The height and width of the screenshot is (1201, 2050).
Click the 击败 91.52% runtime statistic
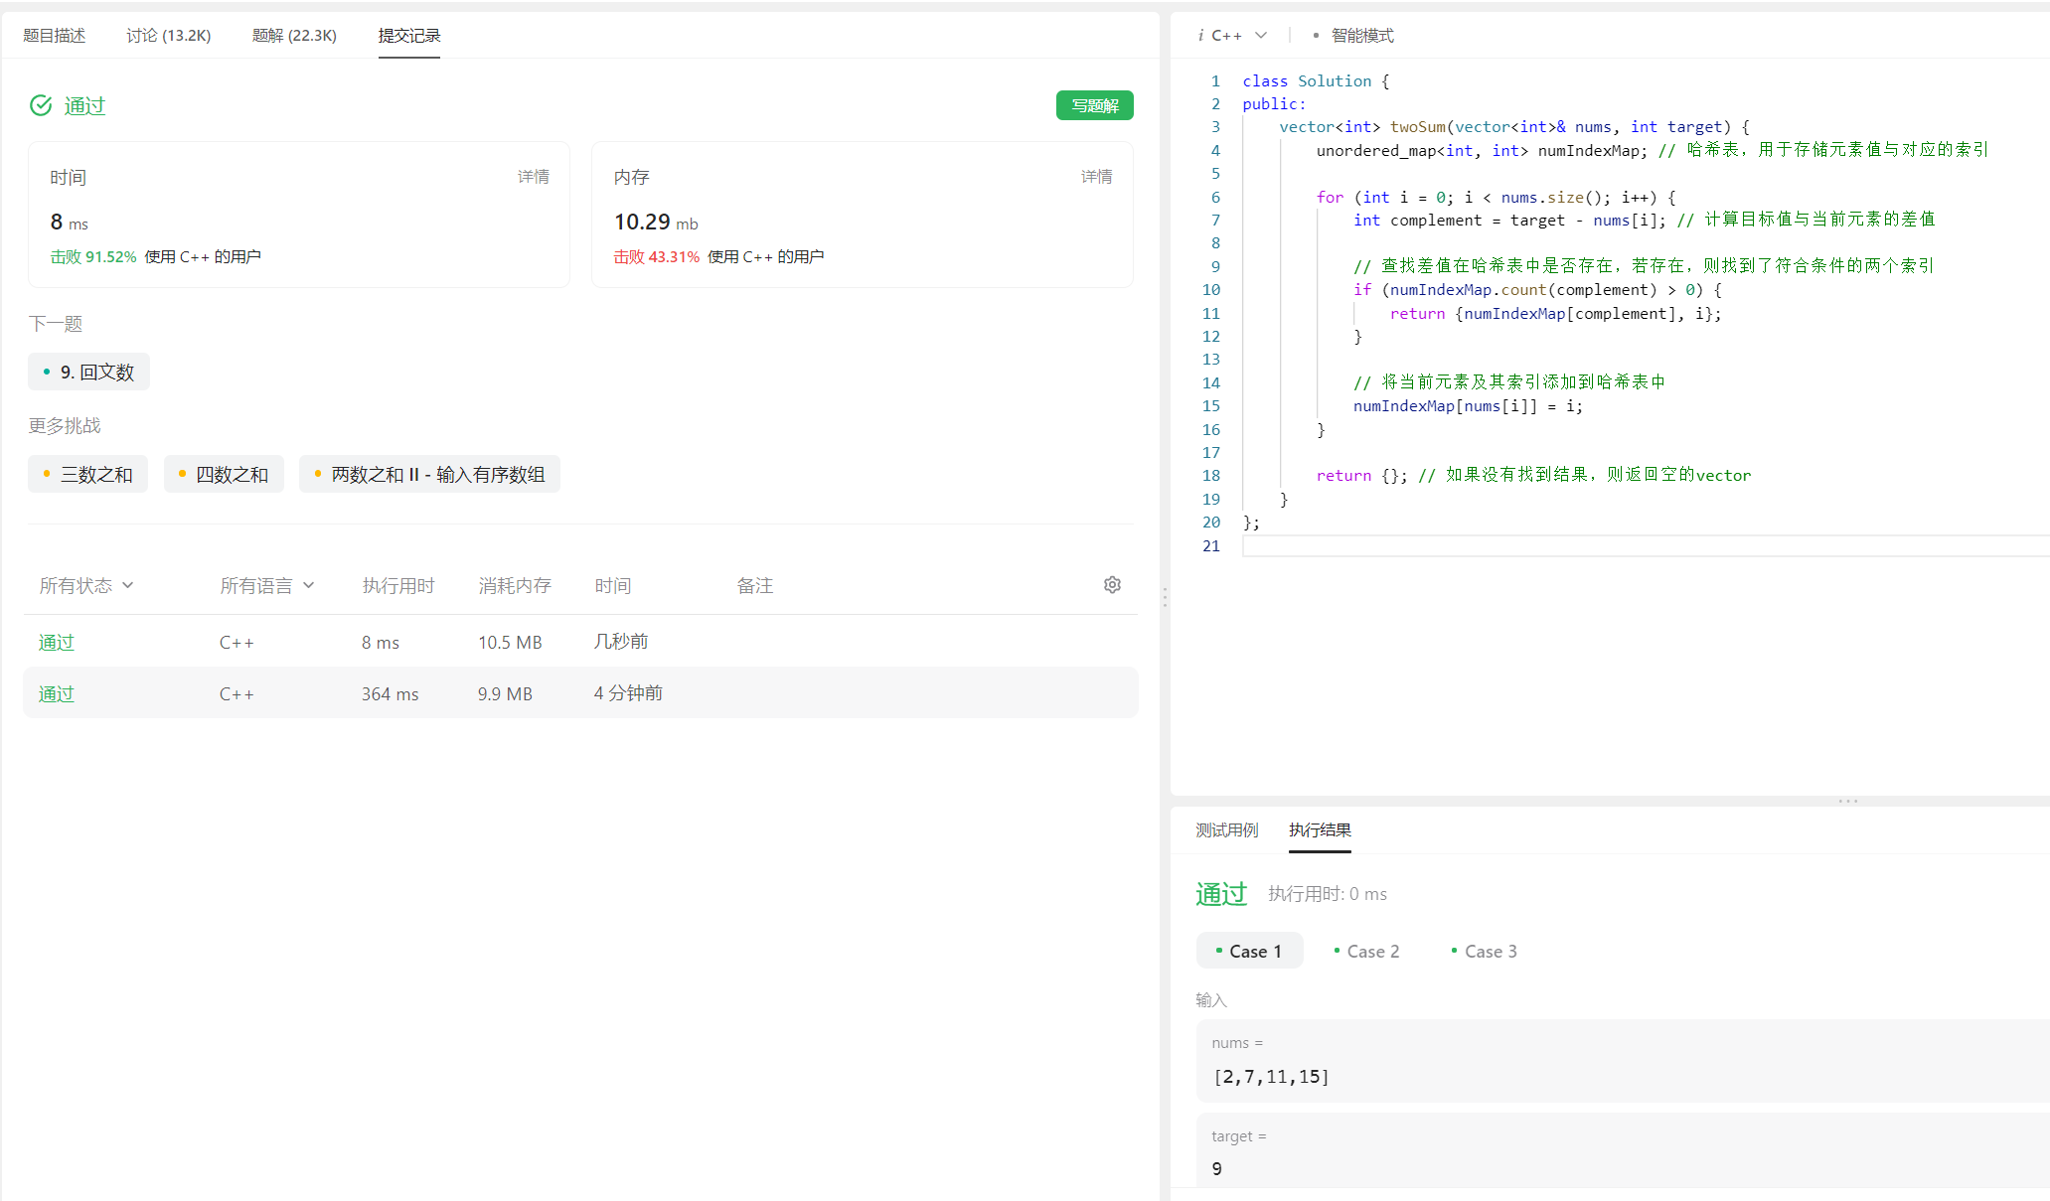coord(93,257)
